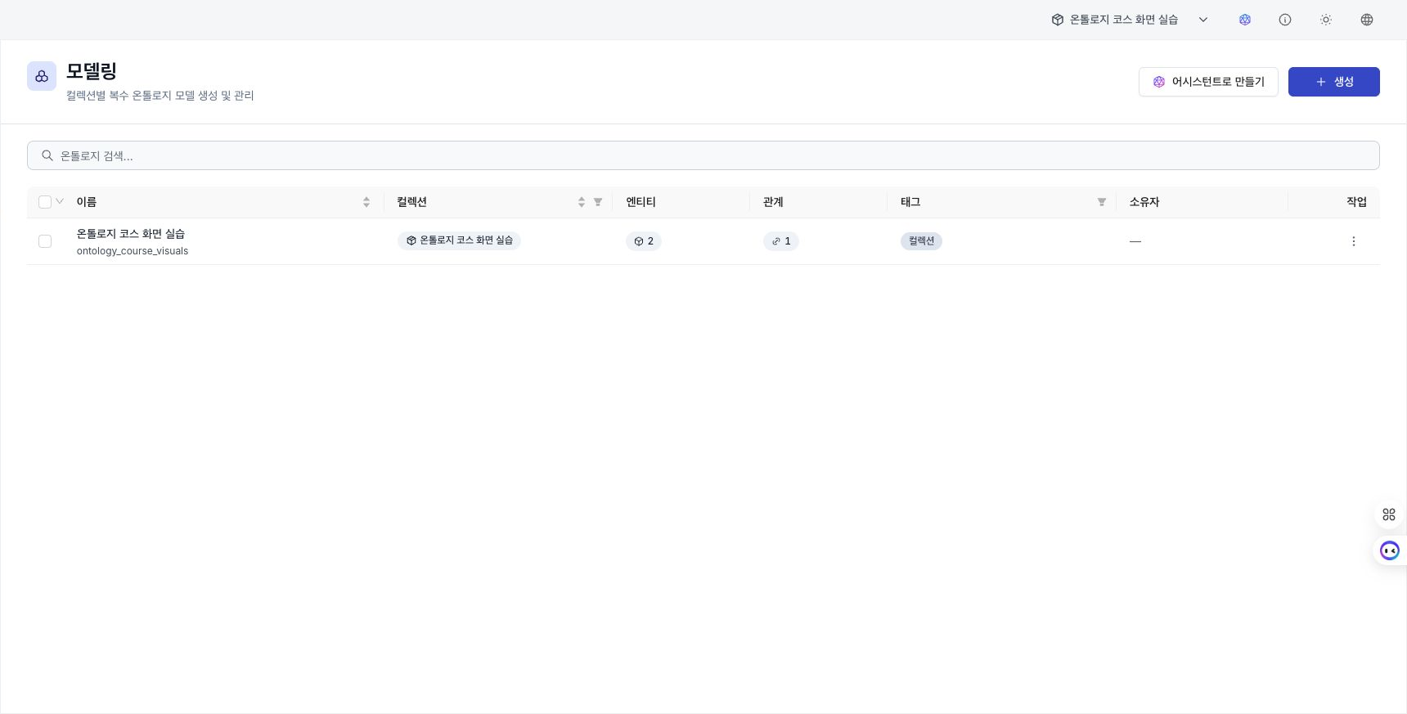Open the floating chatbot face icon
The width and height of the screenshot is (1407, 714).
click(1390, 550)
